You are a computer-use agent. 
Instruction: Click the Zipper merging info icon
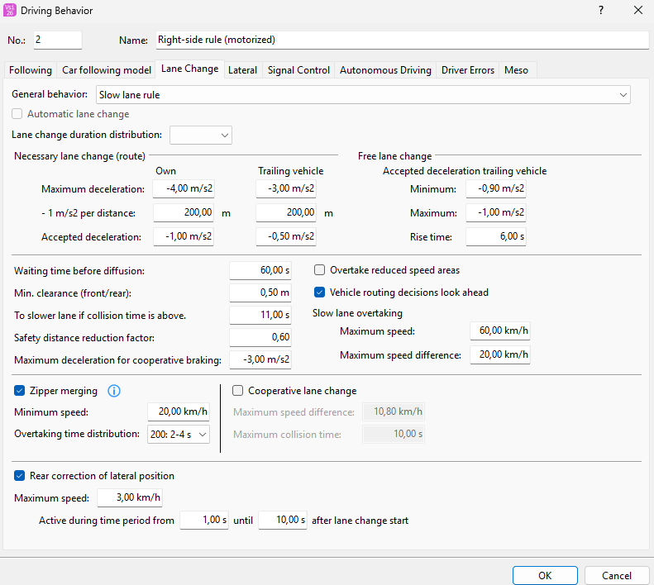point(114,391)
